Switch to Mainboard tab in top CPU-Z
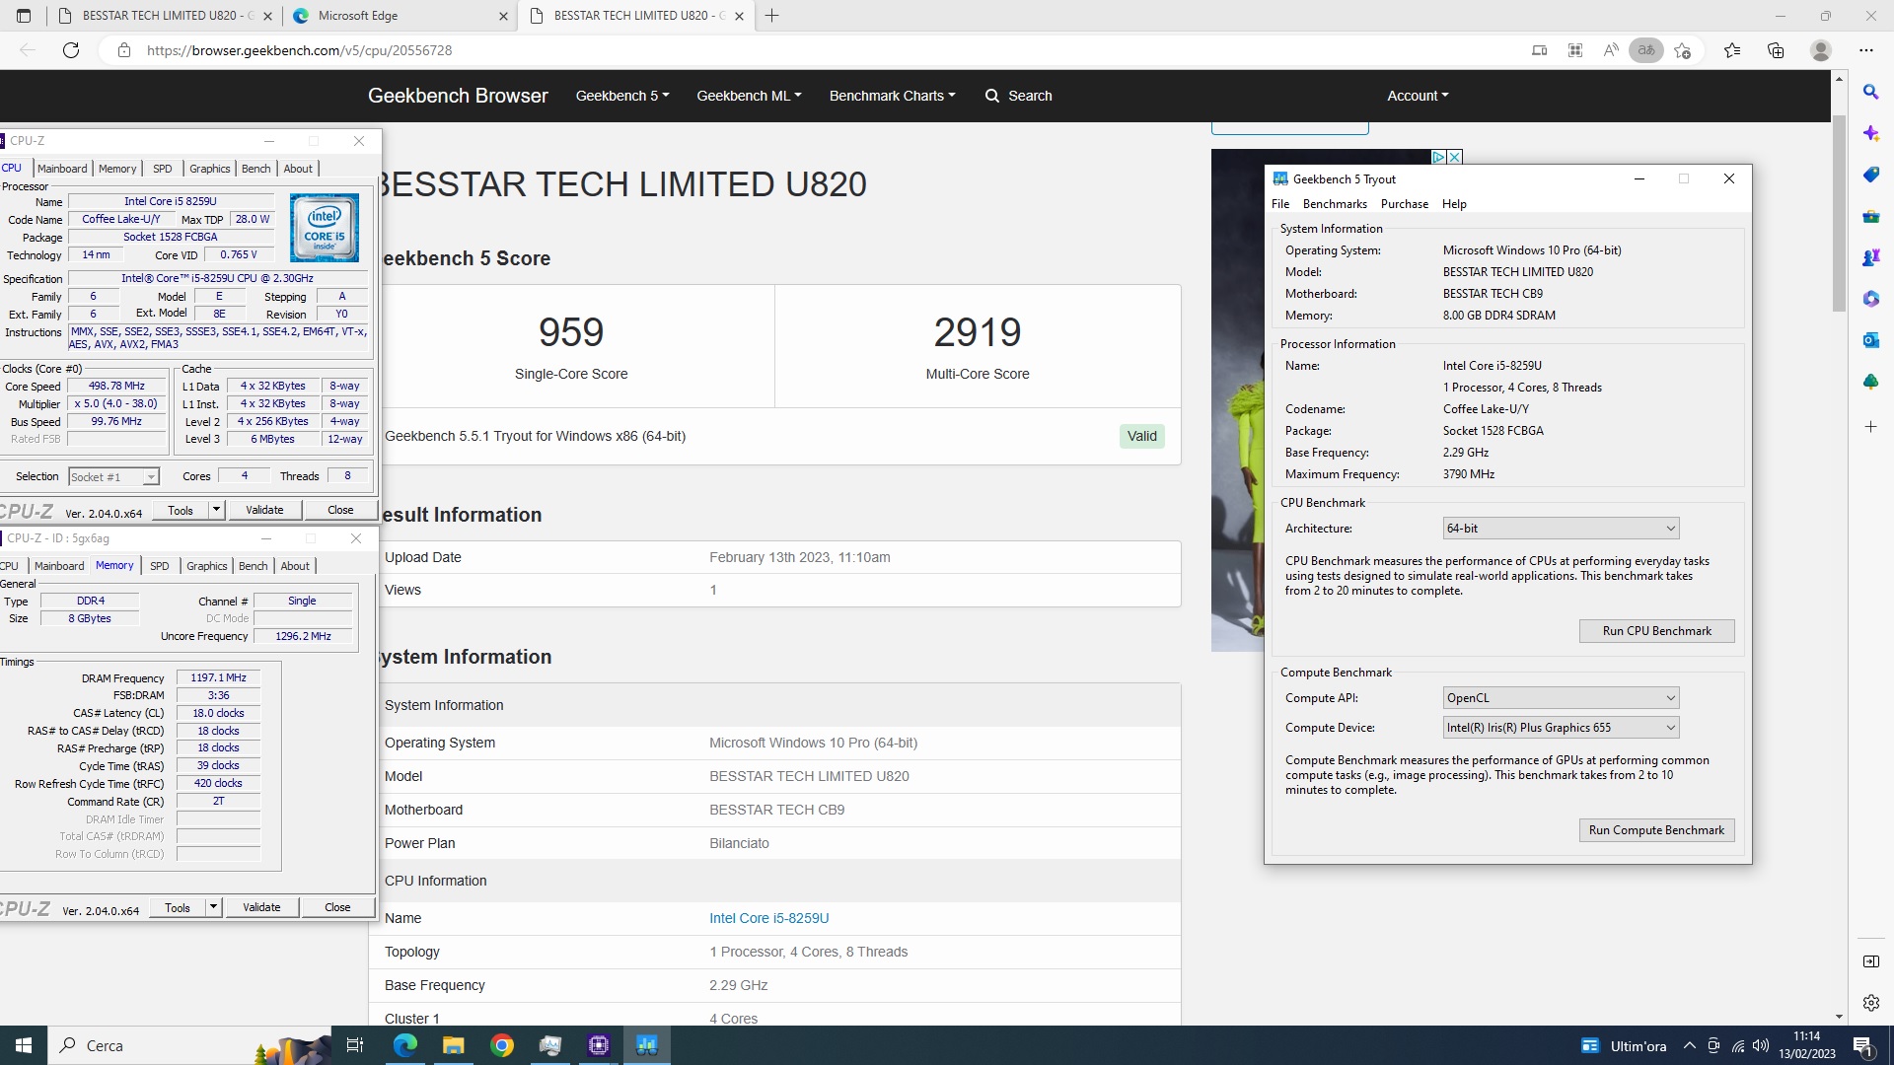 [62, 169]
